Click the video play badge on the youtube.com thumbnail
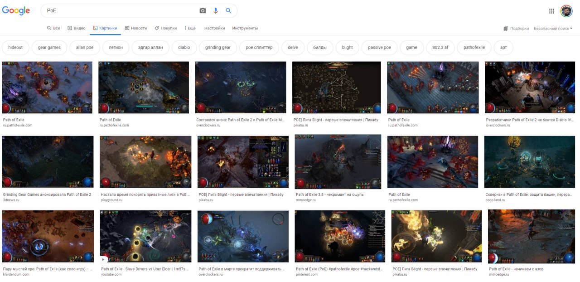Viewport: 580px width, 282px height. pyautogui.click(x=104, y=259)
